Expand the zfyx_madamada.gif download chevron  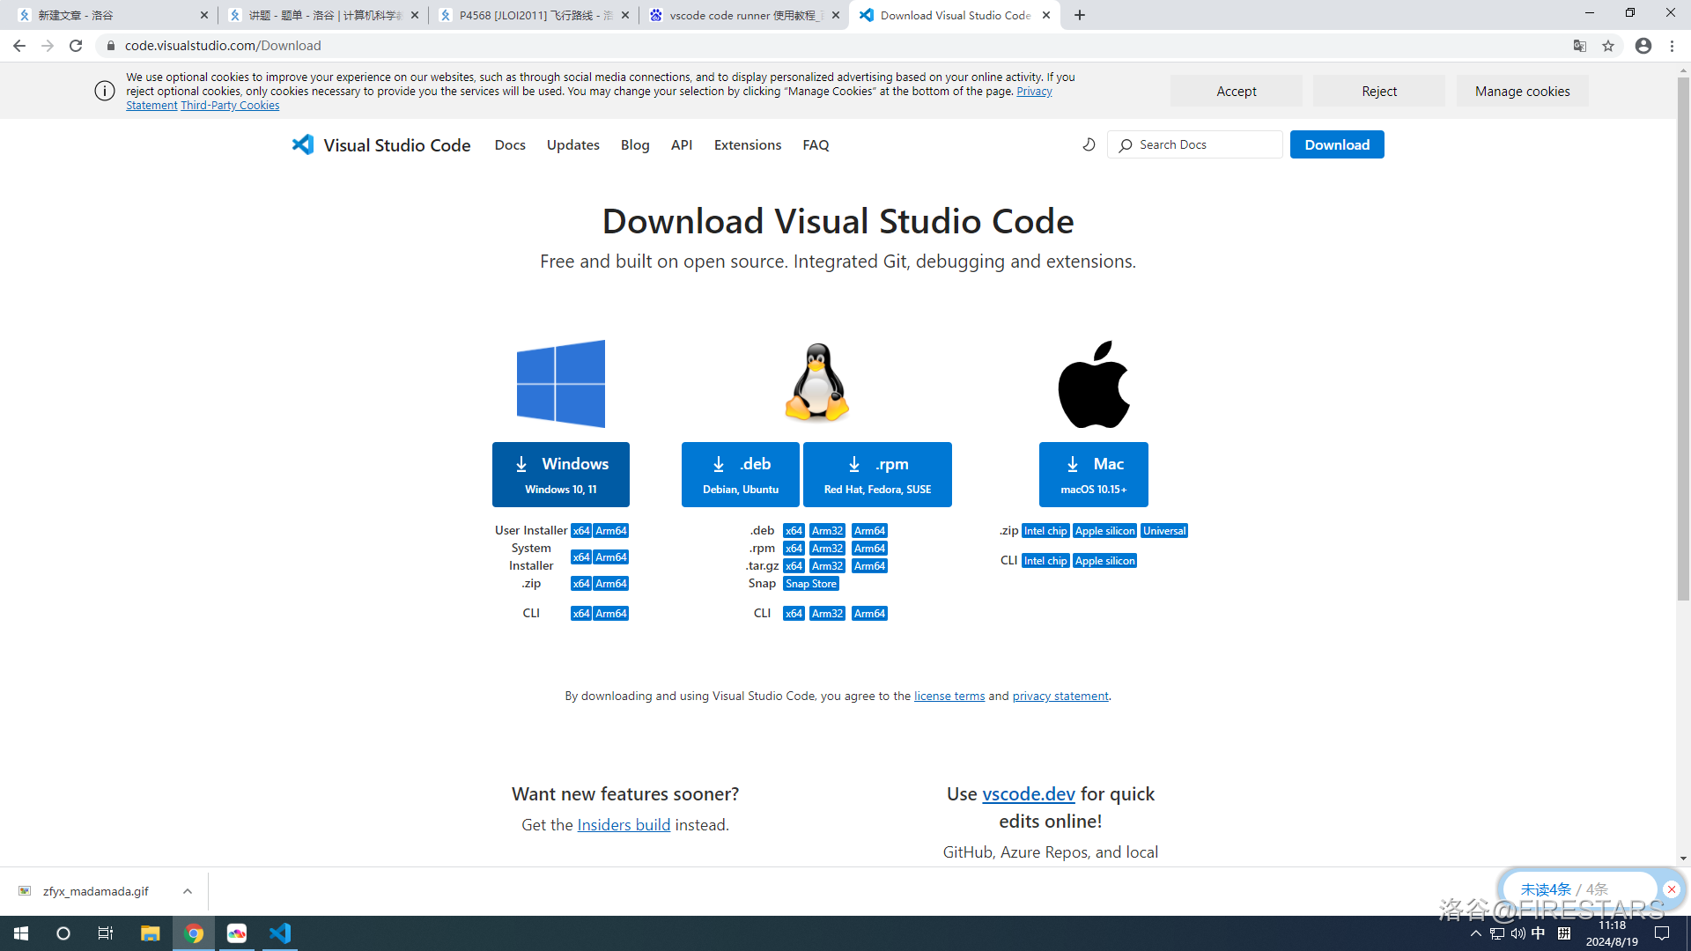(187, 891)
